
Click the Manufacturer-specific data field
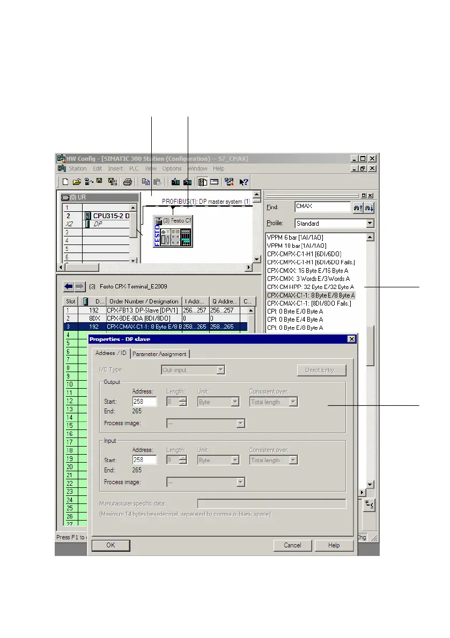tap(272, 504)
